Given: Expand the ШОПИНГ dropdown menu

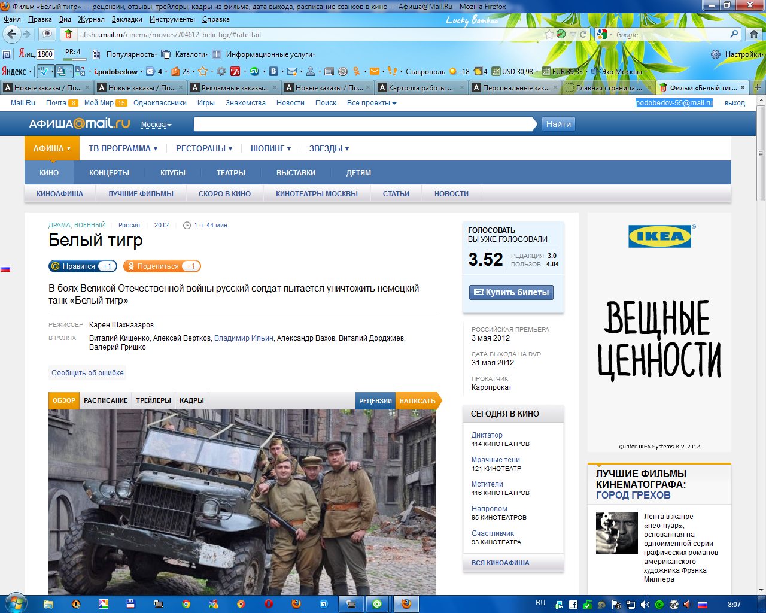Looking at the screenshot, I should 271,148.
